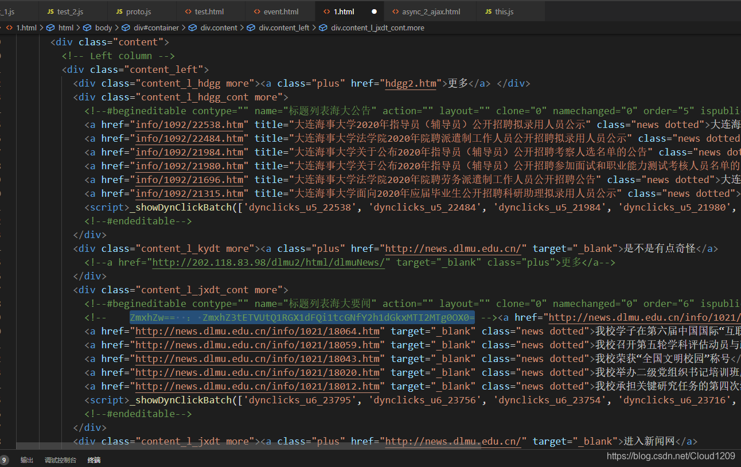The image size is (741, 467).
Task: Open the div#container breadcrumb
Action: click(156, 28)
